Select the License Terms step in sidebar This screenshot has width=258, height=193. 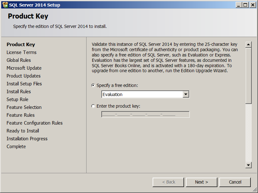tap(21, 52)
